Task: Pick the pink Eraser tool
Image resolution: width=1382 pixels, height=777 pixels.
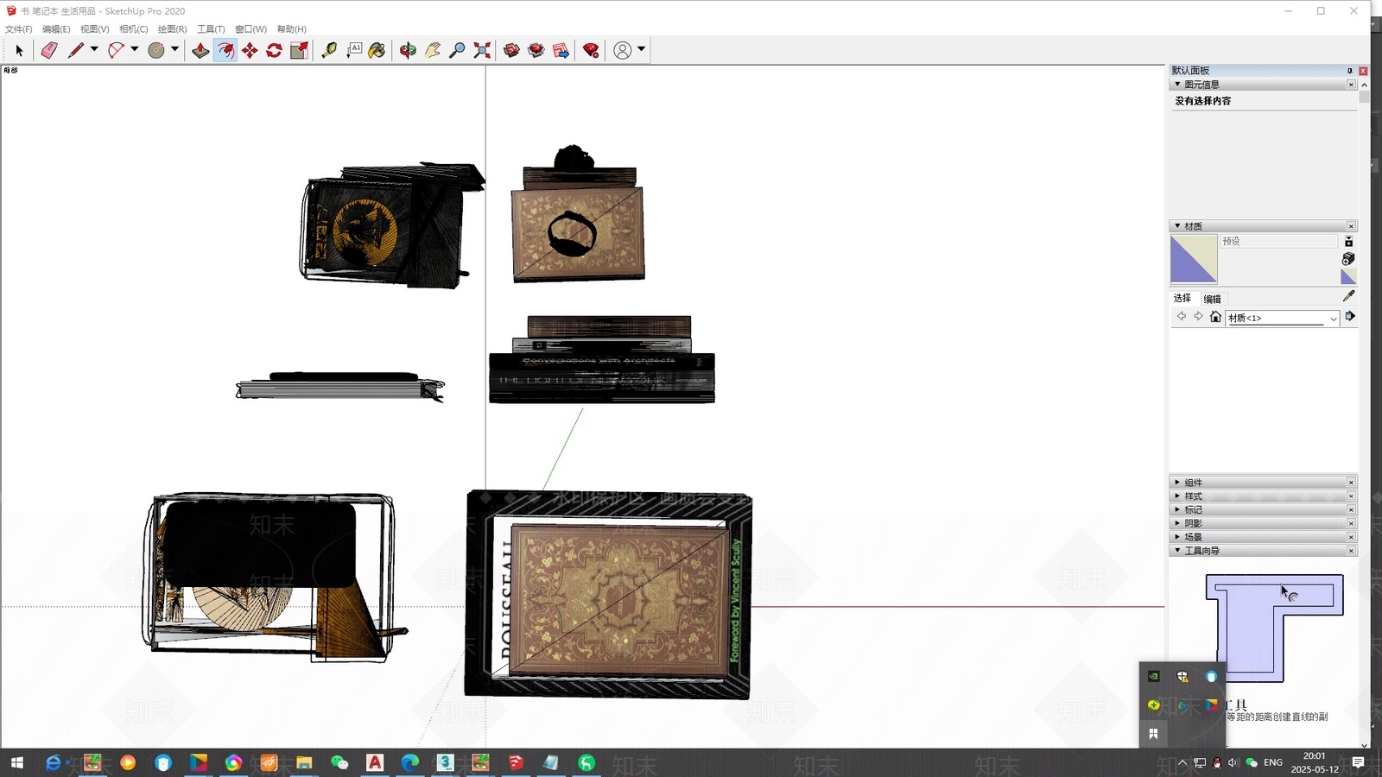Action: tap(49, 51)
